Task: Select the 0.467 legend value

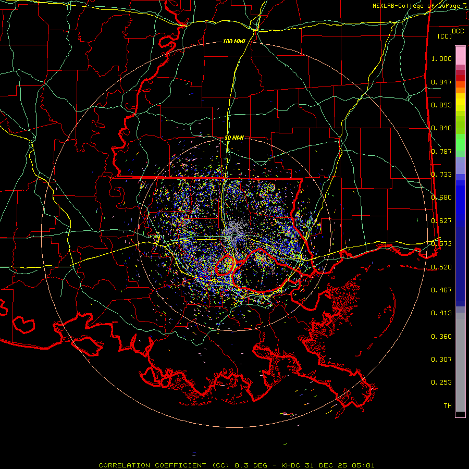Action: [441, 290]
